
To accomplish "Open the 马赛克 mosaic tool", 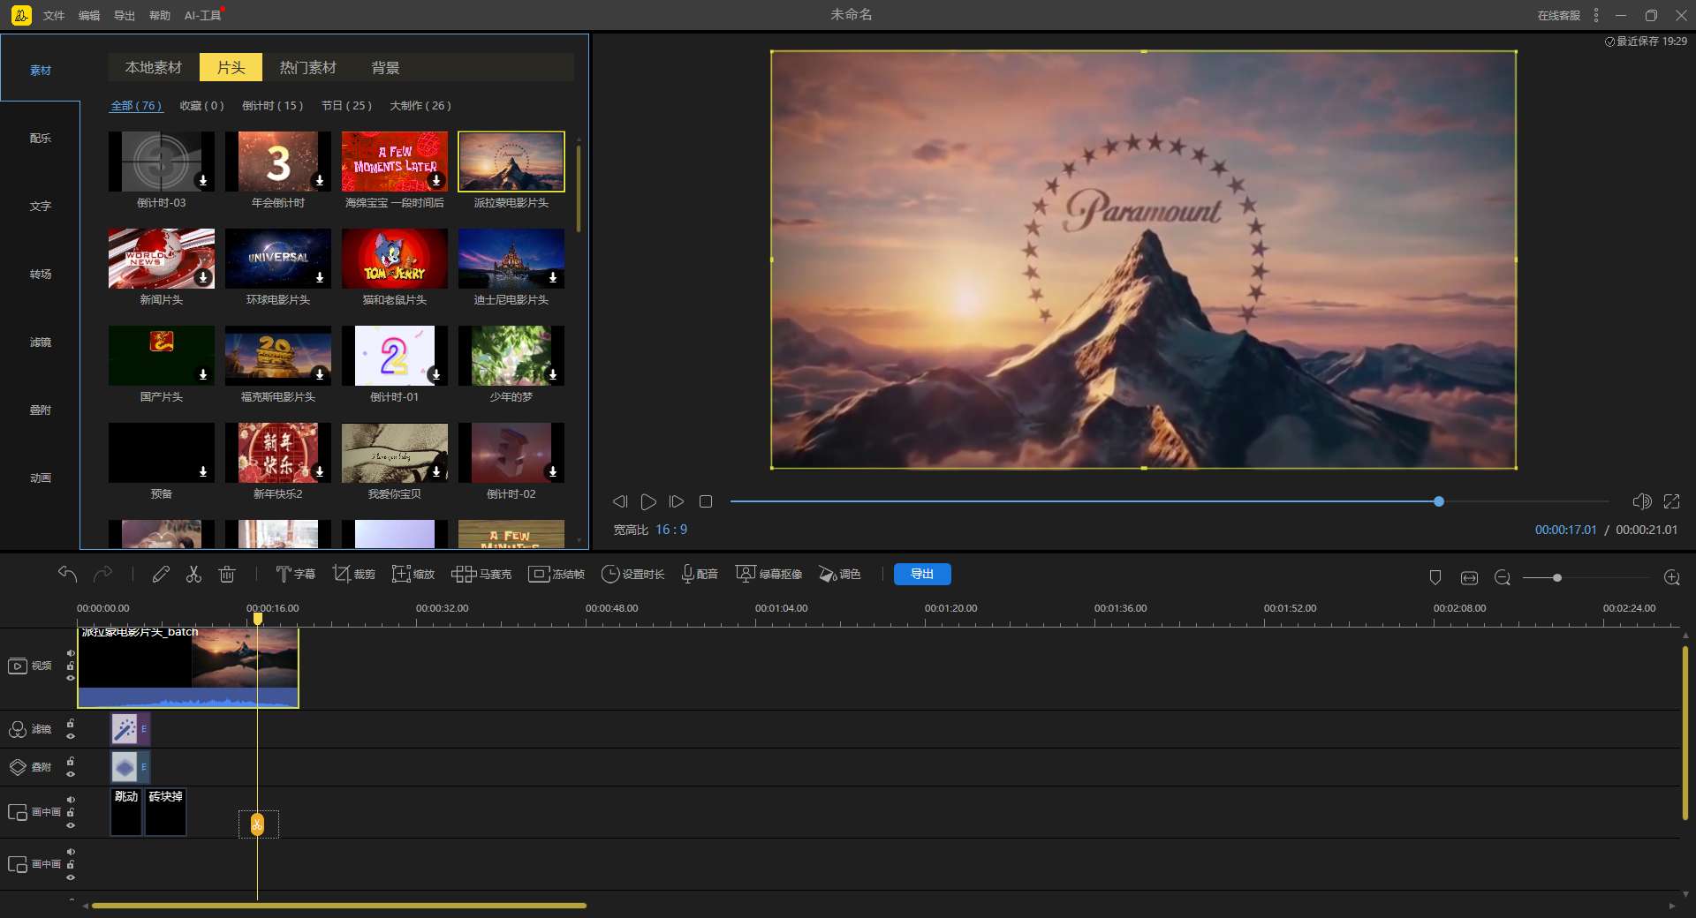I will pyautogui.click(x=481, y=575).
